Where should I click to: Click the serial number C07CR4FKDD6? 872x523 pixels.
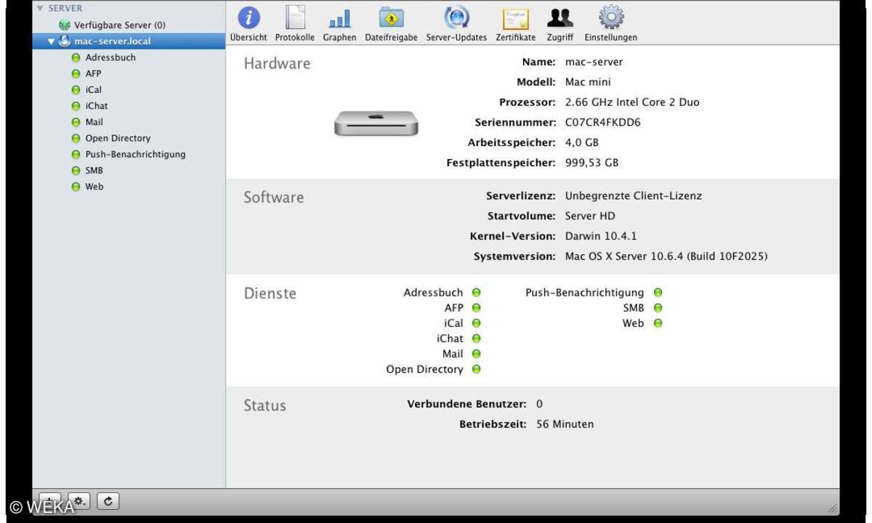pos(602,123)
